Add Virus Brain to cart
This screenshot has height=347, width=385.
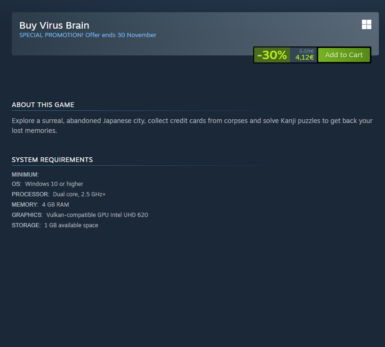tap(344, 55)
